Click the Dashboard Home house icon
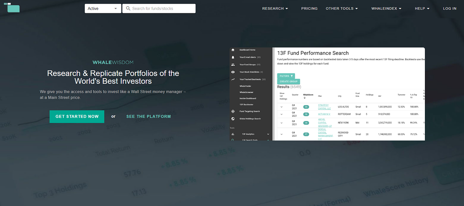 point(233,50)
